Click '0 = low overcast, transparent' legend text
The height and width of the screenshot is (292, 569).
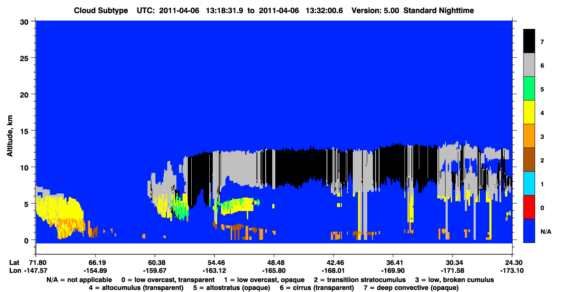point(168,280)
